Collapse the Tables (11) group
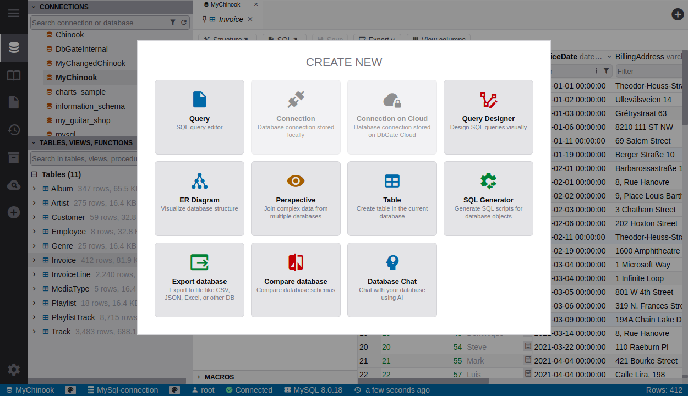This screenshot has height=396, width=688. click(34, 174)
